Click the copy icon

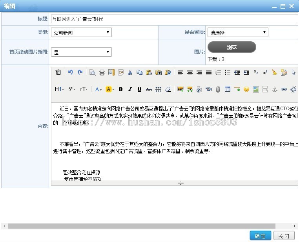coord(140,72)
